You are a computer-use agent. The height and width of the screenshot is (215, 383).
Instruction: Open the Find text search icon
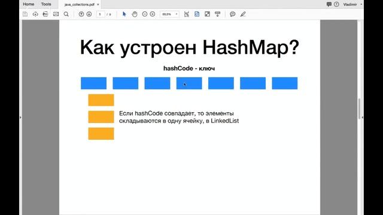click(x=66, y=14)
